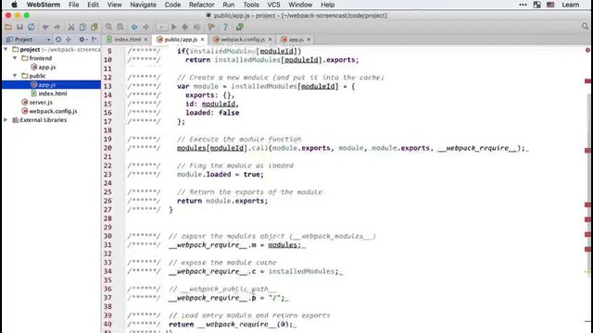Close the webpack.config.js tab

click(270, 39)
